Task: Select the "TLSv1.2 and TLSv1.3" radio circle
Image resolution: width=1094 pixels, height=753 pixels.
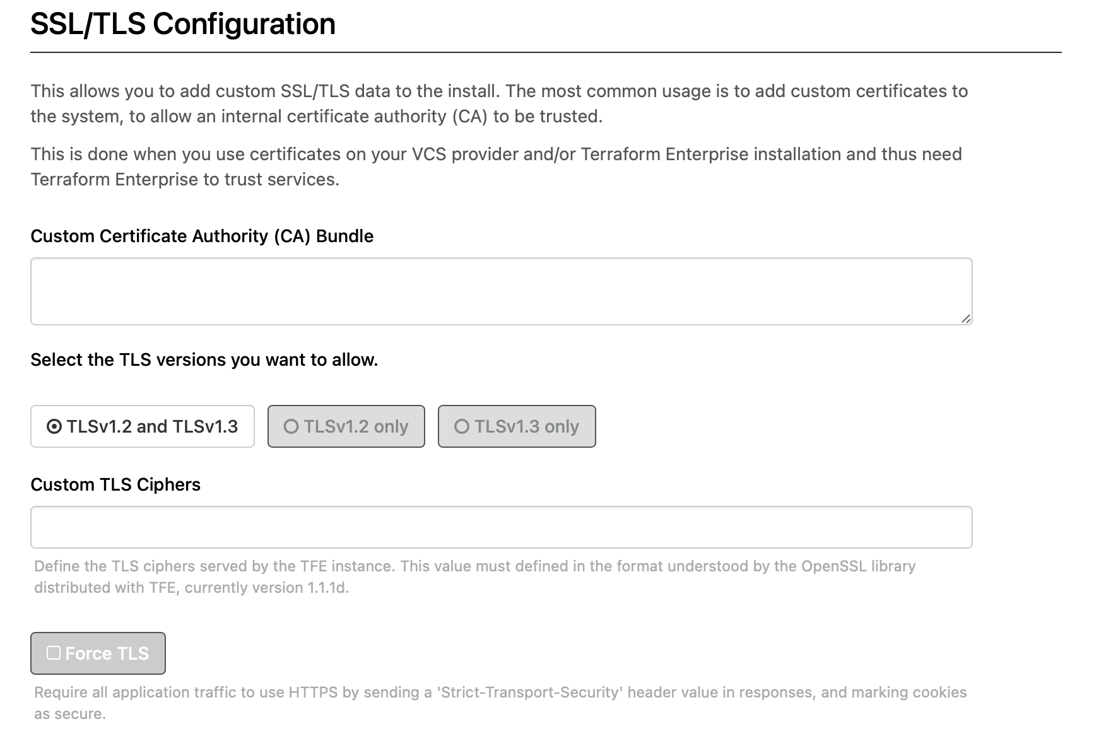Action: (54, 427)
